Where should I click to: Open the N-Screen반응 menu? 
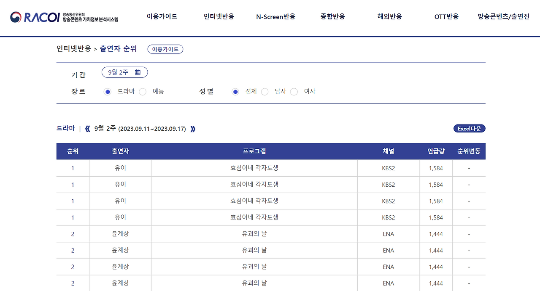coord(276,16)
